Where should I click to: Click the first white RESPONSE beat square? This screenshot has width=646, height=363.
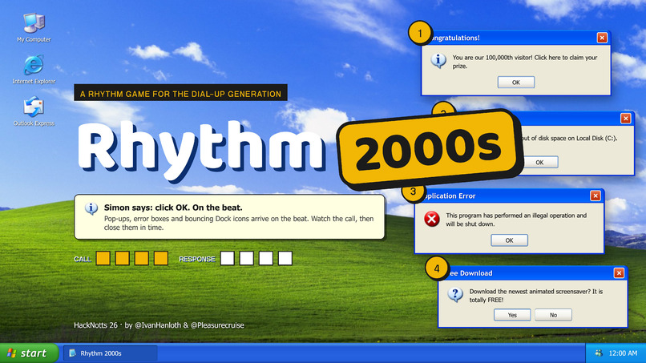[x=228, y=258]
